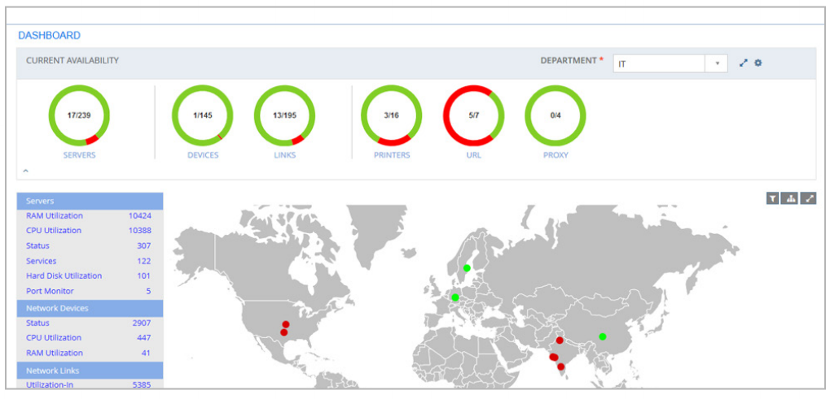The height and width of the screenshot is (399, 830).
Task: Click the map filter icon
Action: pyautogui.click(x=773, y=198)
